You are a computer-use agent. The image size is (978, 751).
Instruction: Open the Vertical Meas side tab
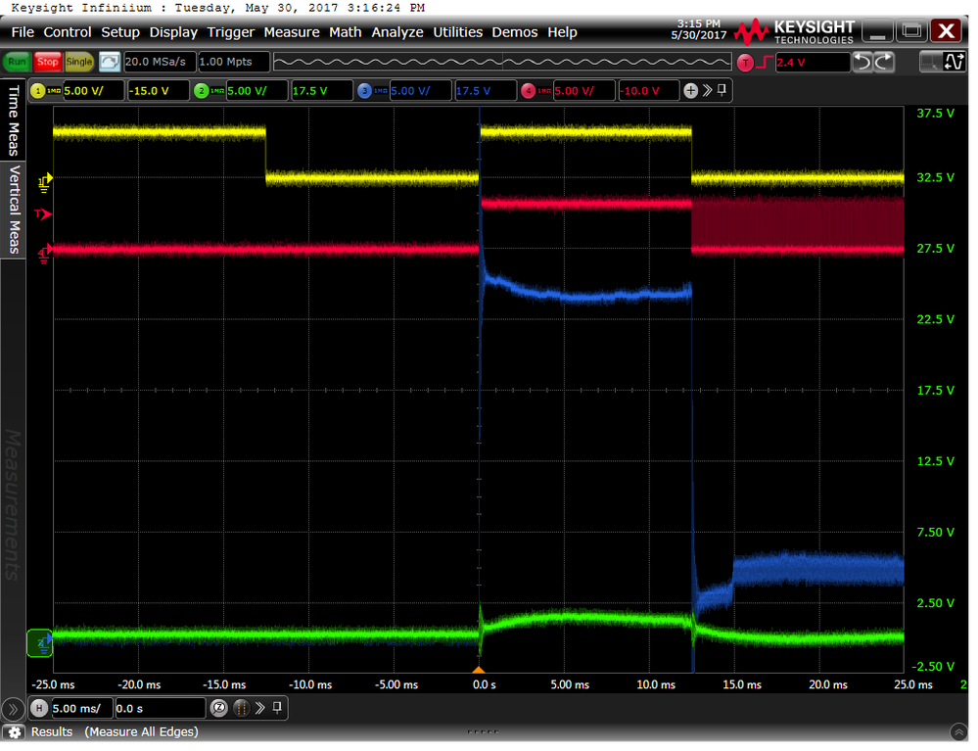pyautogui.click(x=13, y=210)
